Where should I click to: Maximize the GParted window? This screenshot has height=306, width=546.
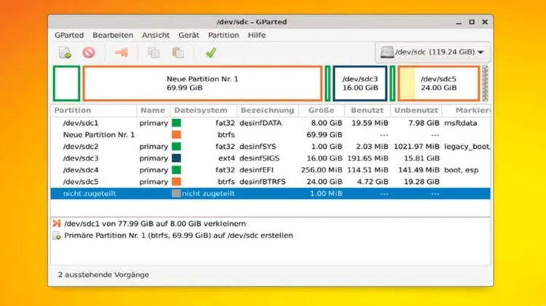click(472, 22)
